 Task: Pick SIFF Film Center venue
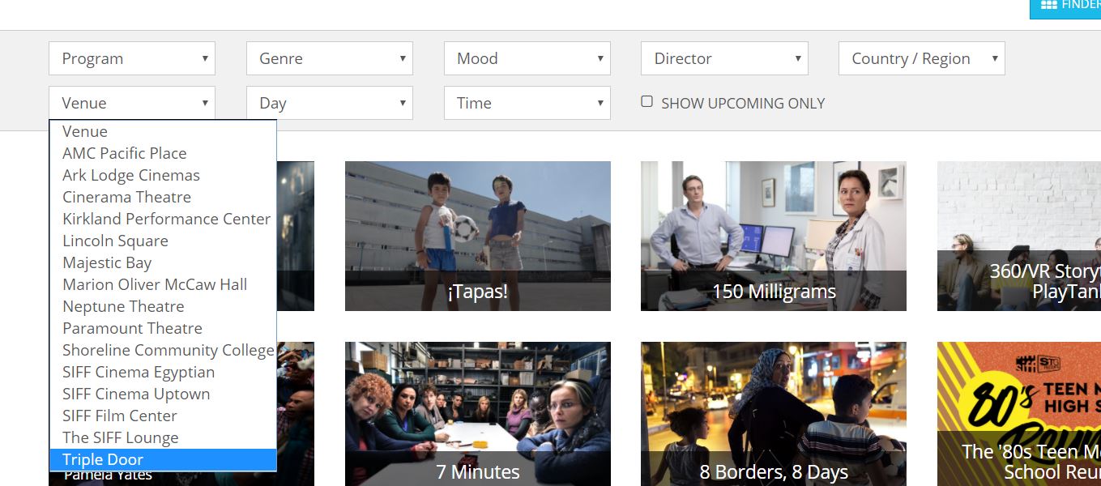pos(163,416)
